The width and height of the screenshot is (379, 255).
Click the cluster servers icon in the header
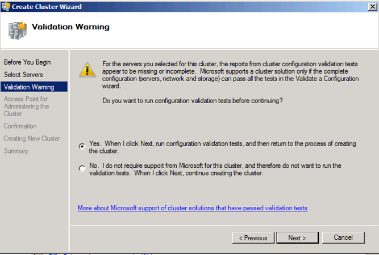(18, 31)
